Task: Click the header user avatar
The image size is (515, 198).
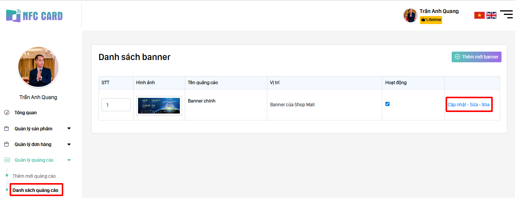Action: (x=410, y=16)
